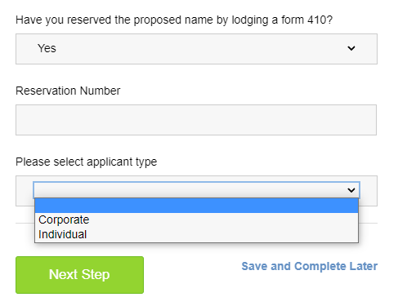
Task: Choose Individual as the applicant type
Action: pyautogui.click(x=196, y=234)
